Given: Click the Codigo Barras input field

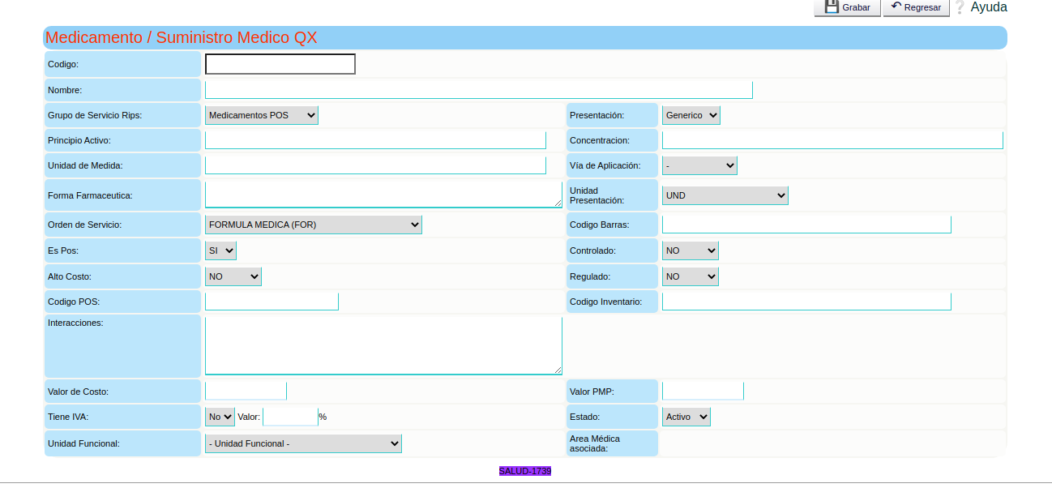Looking at the screenshot, I should point(806,225).
